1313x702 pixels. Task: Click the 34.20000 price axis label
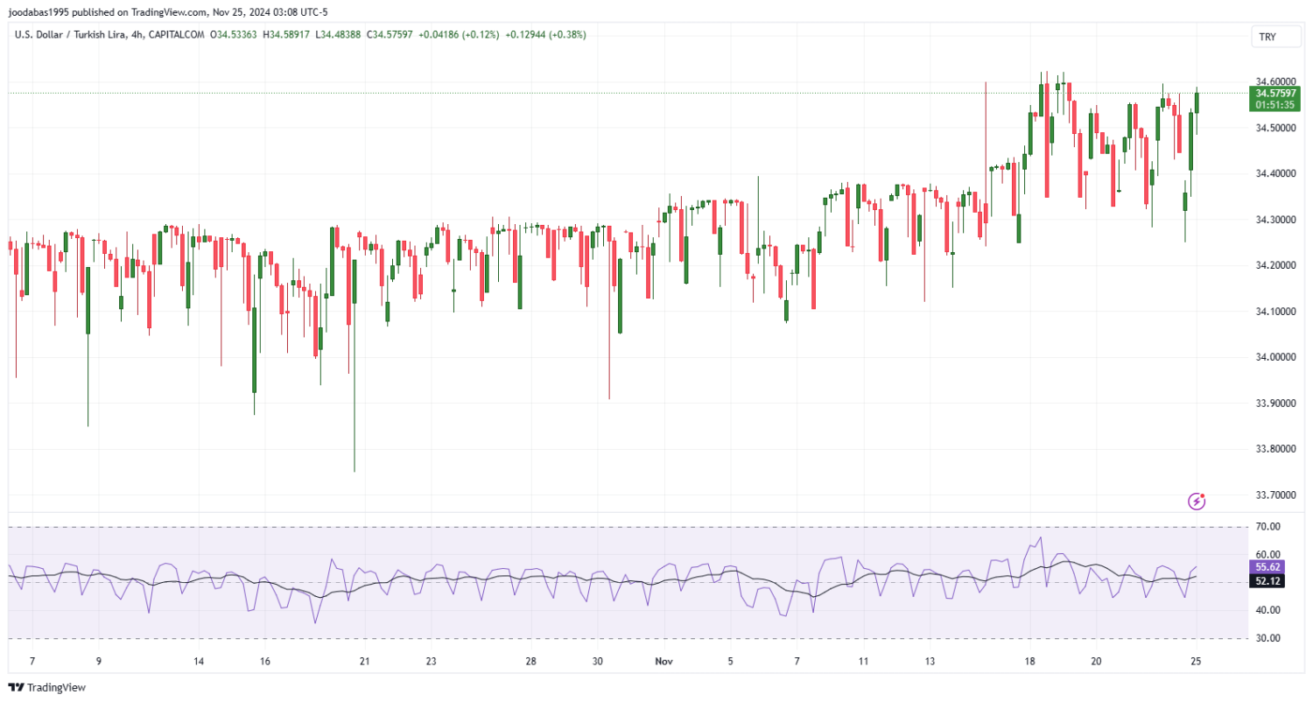[x=1275, y=265]
